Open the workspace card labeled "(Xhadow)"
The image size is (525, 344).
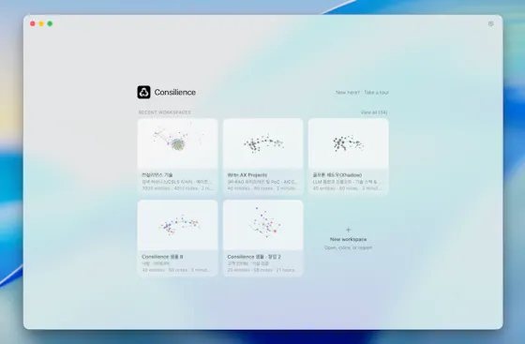(x=349, y=156)
